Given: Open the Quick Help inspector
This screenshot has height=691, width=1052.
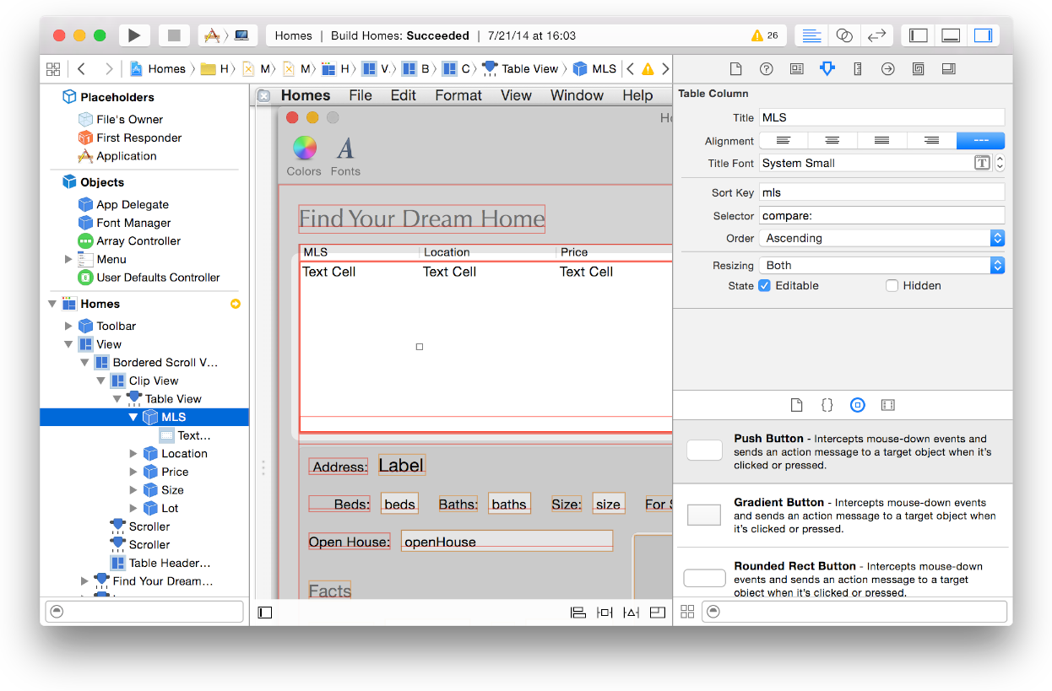Looking at the screenshot, I should [x=766, y=68].
